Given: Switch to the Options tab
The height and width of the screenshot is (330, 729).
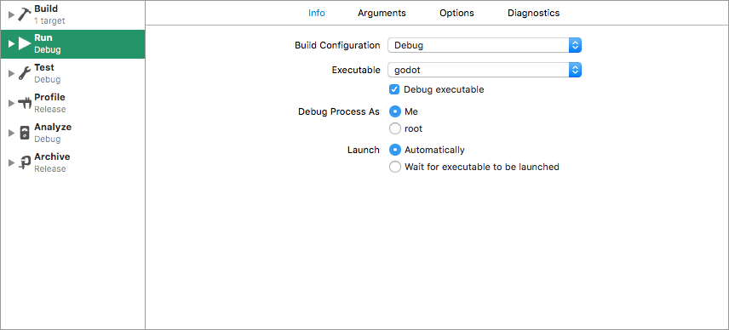Looking at the screenshot, I should (456, 13).
